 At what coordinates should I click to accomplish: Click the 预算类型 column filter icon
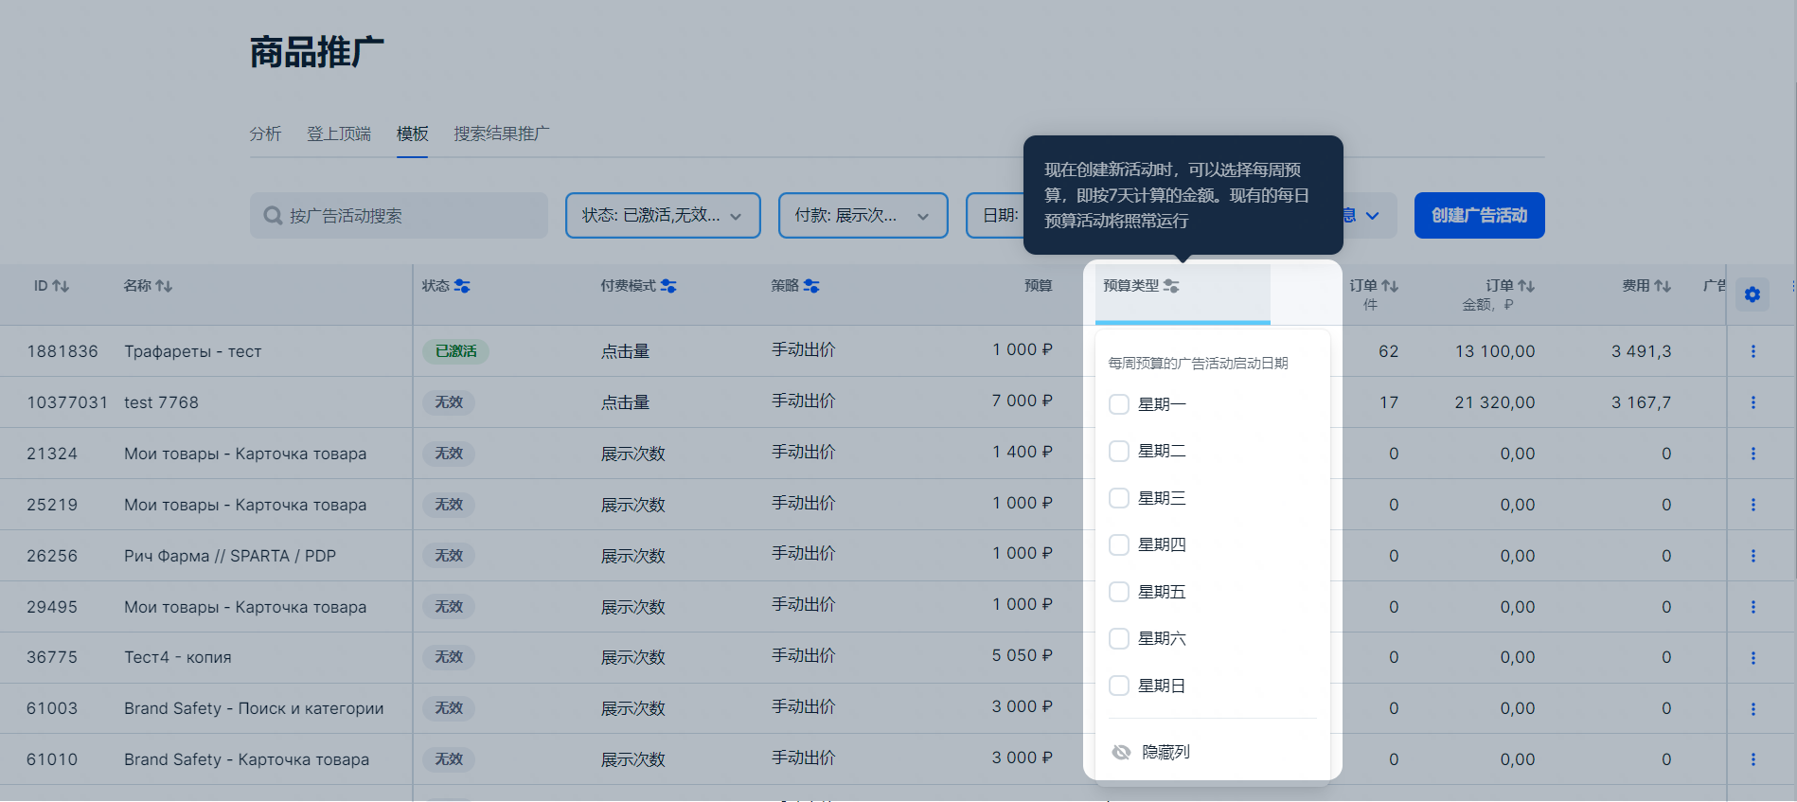(1171, 286)
